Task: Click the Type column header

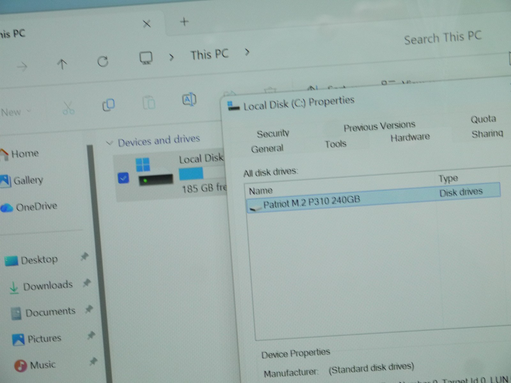Action: pyautogui.click(x=448, y=178)
